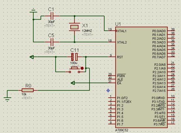Click the 100u value under C11

74,63
